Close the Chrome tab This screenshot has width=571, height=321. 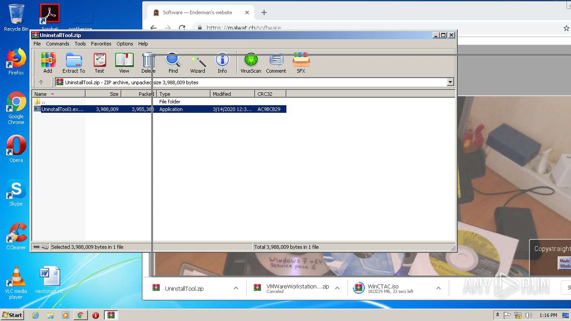[x=247, y=12]
